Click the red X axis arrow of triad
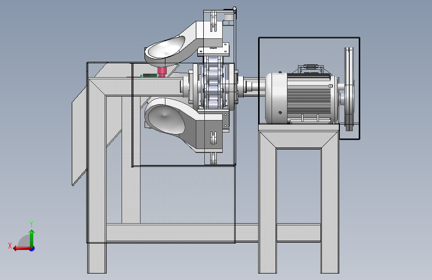 coord(21,249)
